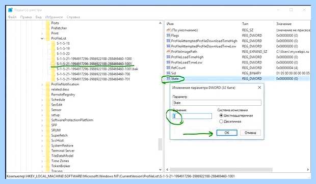This screenshot has height=184, width=316.
Task: Click the Параметр name field showing State
Action: (x=217, y=103)
